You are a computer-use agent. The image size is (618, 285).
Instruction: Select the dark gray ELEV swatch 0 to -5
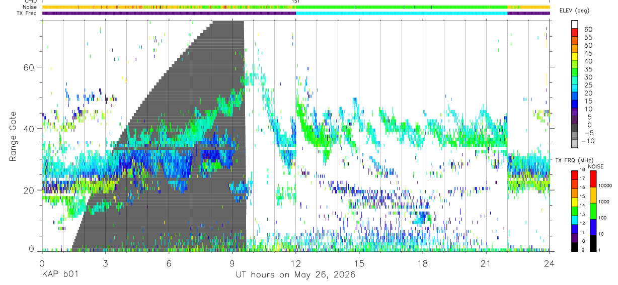click(x=575, y=128)
